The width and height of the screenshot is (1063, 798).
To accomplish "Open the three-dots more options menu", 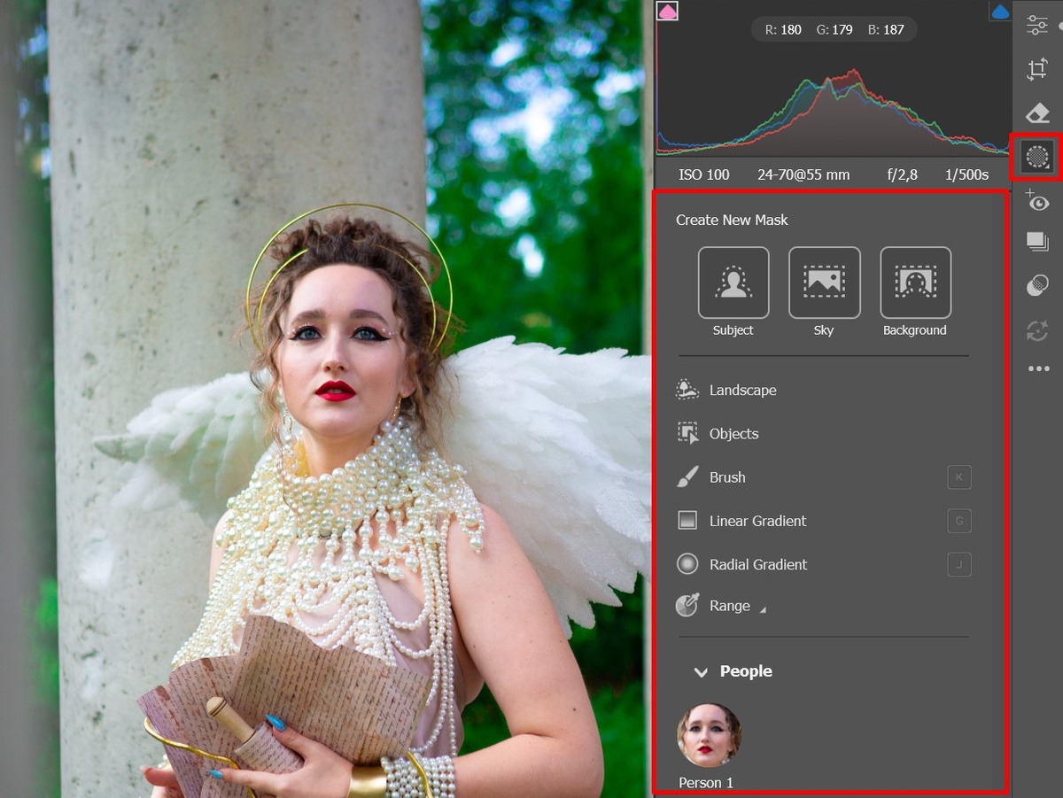I will click(1038, 368).
